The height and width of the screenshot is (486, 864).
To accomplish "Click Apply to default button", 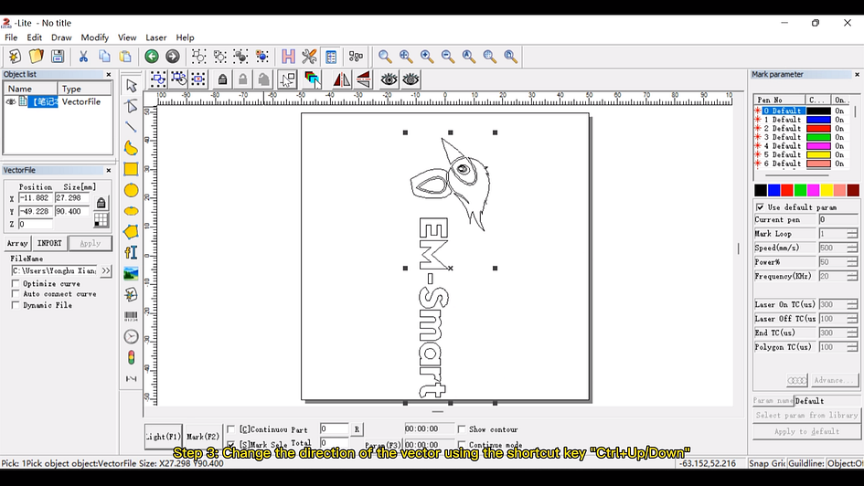I will [x=806, y=431].
